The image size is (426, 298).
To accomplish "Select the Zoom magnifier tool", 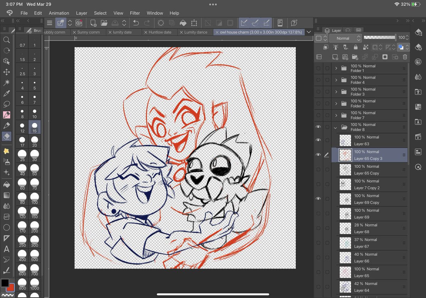I will [6, 40].
